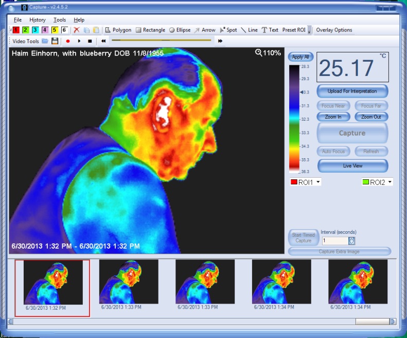
Task: Click thumbnail strip right scroll arrow
Action: pos(393,322)
